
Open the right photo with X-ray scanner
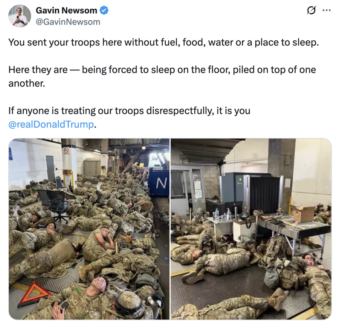coord(251,229)
